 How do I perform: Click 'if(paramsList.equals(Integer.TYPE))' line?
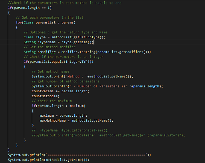pyautogui.click(x=58, y=62)
